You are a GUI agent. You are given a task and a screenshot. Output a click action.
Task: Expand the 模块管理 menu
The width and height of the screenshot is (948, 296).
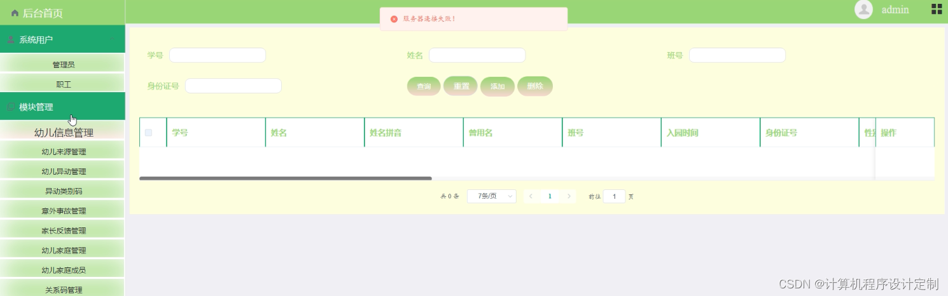(62, 107)
